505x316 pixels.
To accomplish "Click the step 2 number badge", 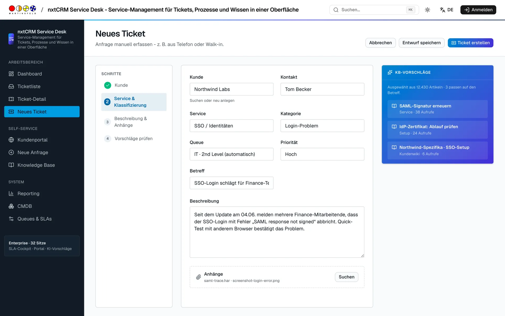I will [107, 102].
